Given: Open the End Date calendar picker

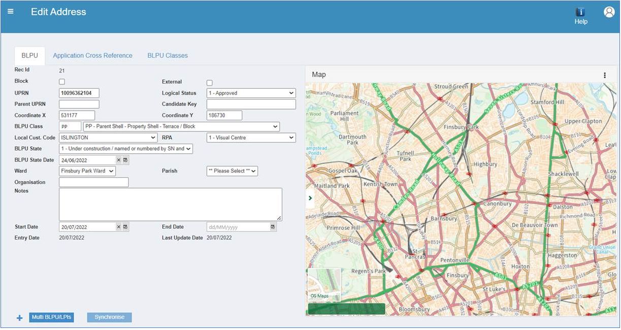Looking at the screenshot, I should (x=273, y=227).
